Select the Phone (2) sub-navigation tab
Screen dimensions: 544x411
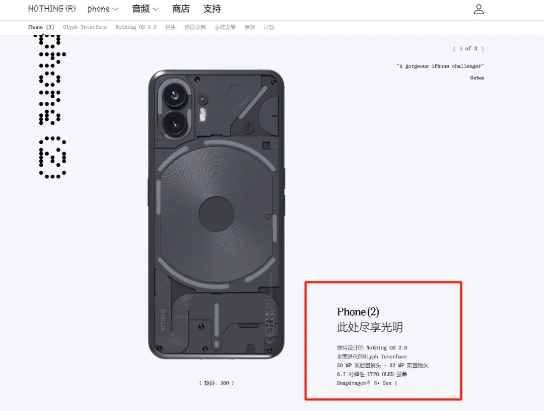41,27
